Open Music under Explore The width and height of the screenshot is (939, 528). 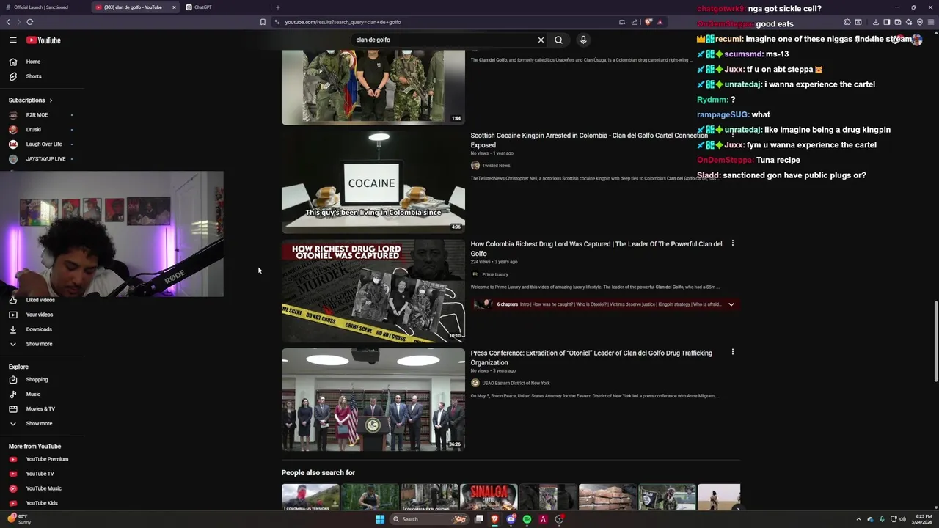pyautogui.click(x=33, y=395)
